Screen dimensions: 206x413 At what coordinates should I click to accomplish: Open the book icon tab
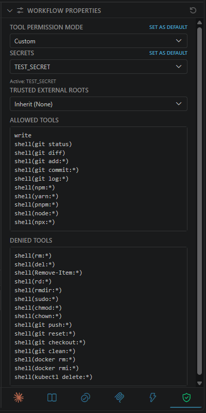pos(52,398)
